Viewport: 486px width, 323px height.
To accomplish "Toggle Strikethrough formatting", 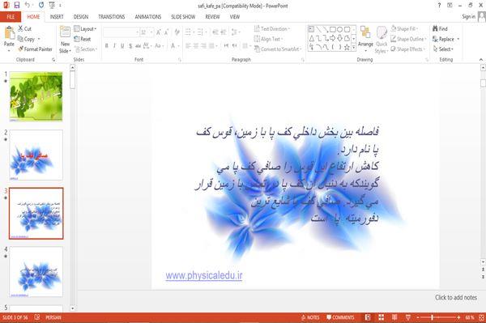I will pos(139,46).
